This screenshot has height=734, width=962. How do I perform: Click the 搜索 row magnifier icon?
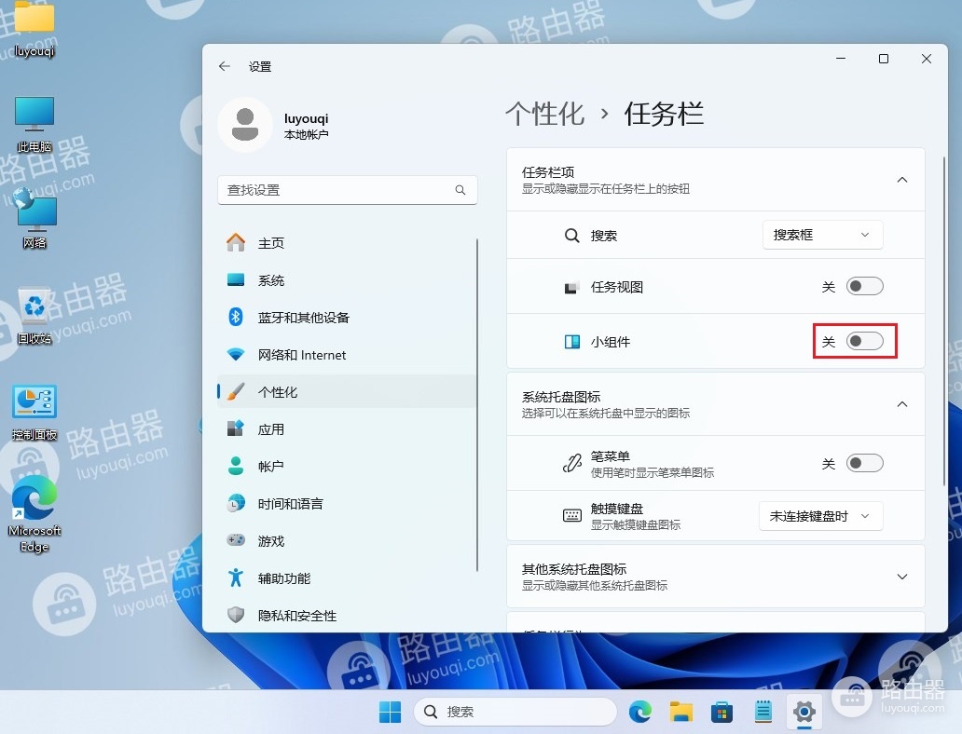click(x=571, y=236)
